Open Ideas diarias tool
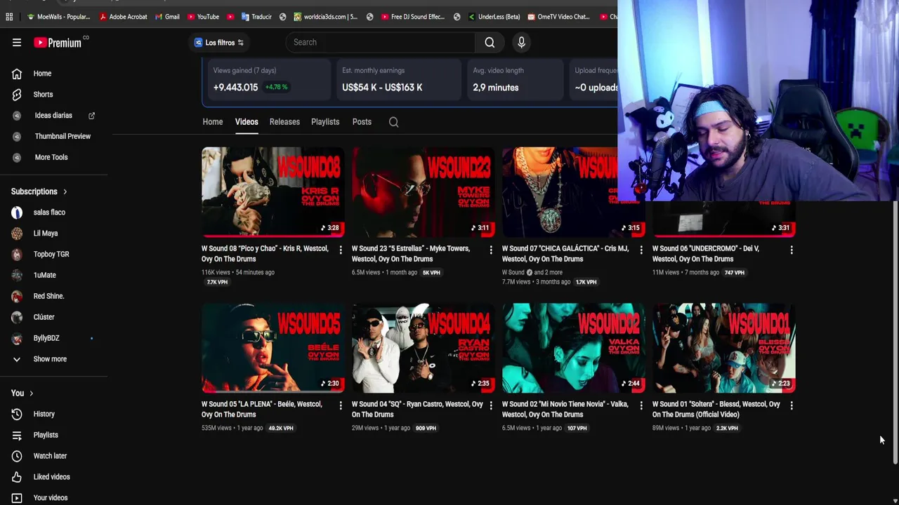 click(x=54, y=116)
